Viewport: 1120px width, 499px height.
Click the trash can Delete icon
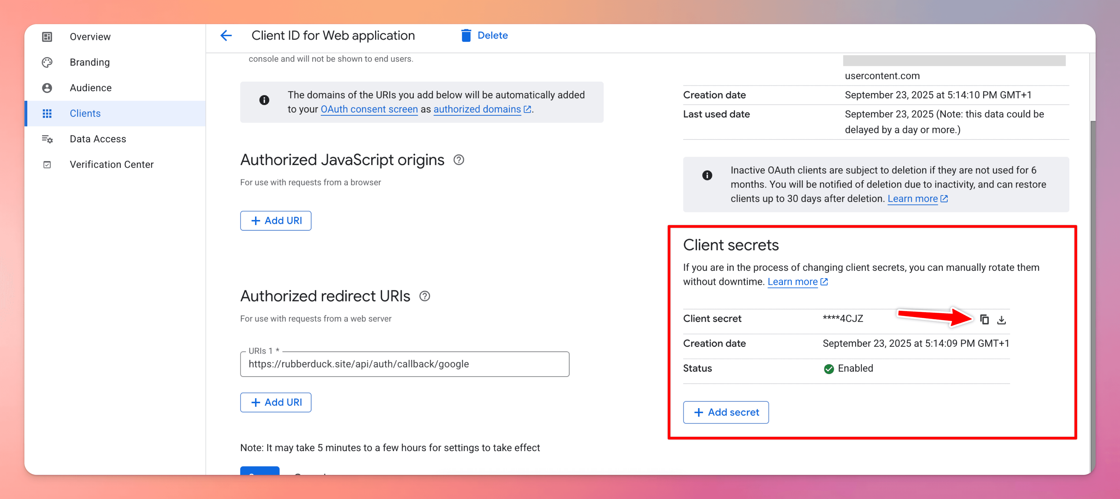coord(466,36)
